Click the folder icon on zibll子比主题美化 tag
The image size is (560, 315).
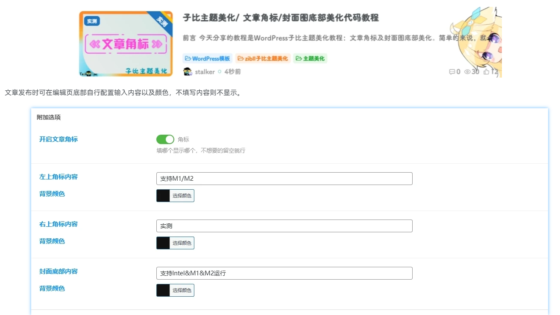pos(239,58)
